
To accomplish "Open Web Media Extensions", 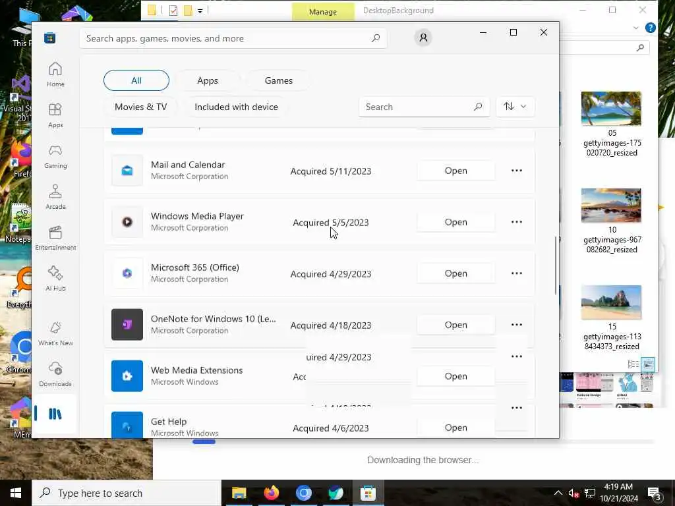I will [x=456, y=376].
